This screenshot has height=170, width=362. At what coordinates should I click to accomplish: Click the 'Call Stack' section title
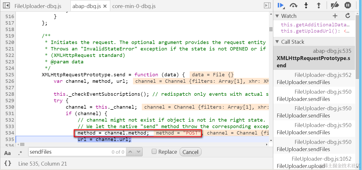tap(293, 42)
